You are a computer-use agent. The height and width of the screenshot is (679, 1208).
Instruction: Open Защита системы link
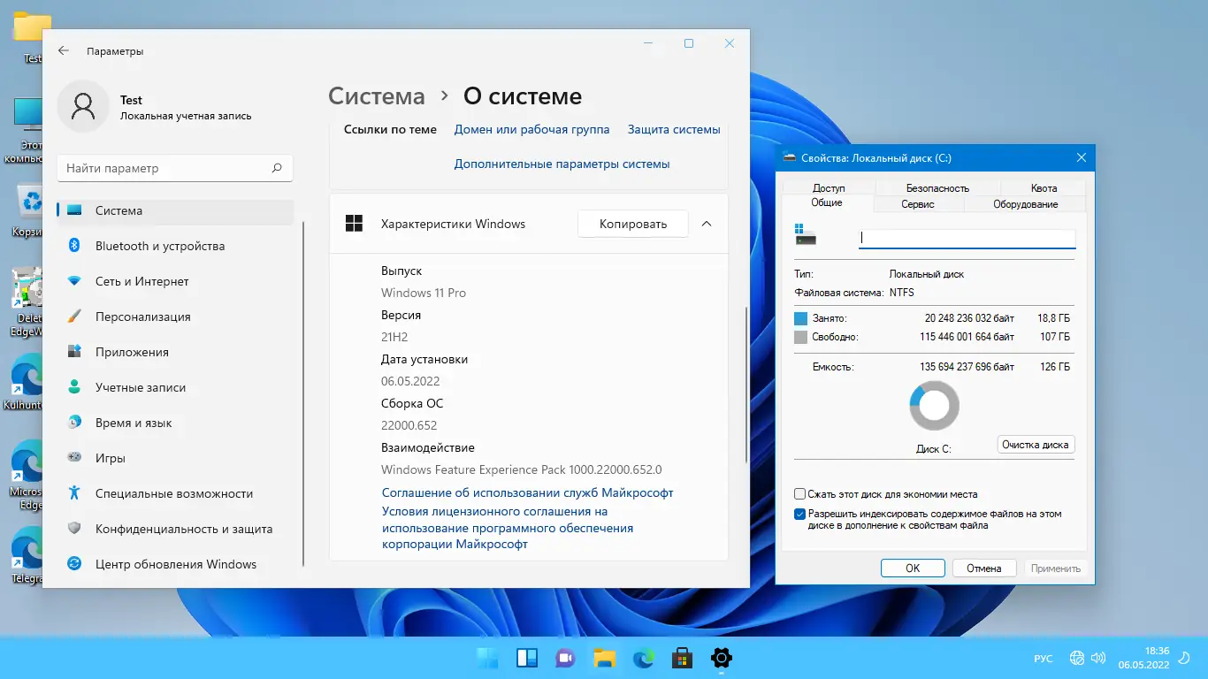(x=674, y=129)
